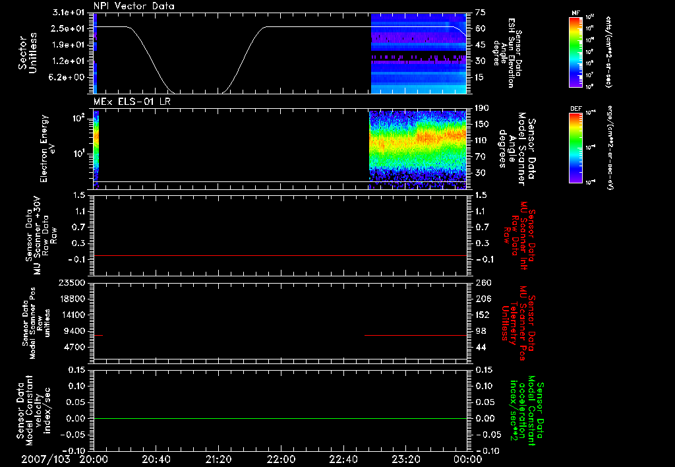Click the '23:20' time axis label
The height and width of the screenshot is (467, 675).
coord(405,459)
